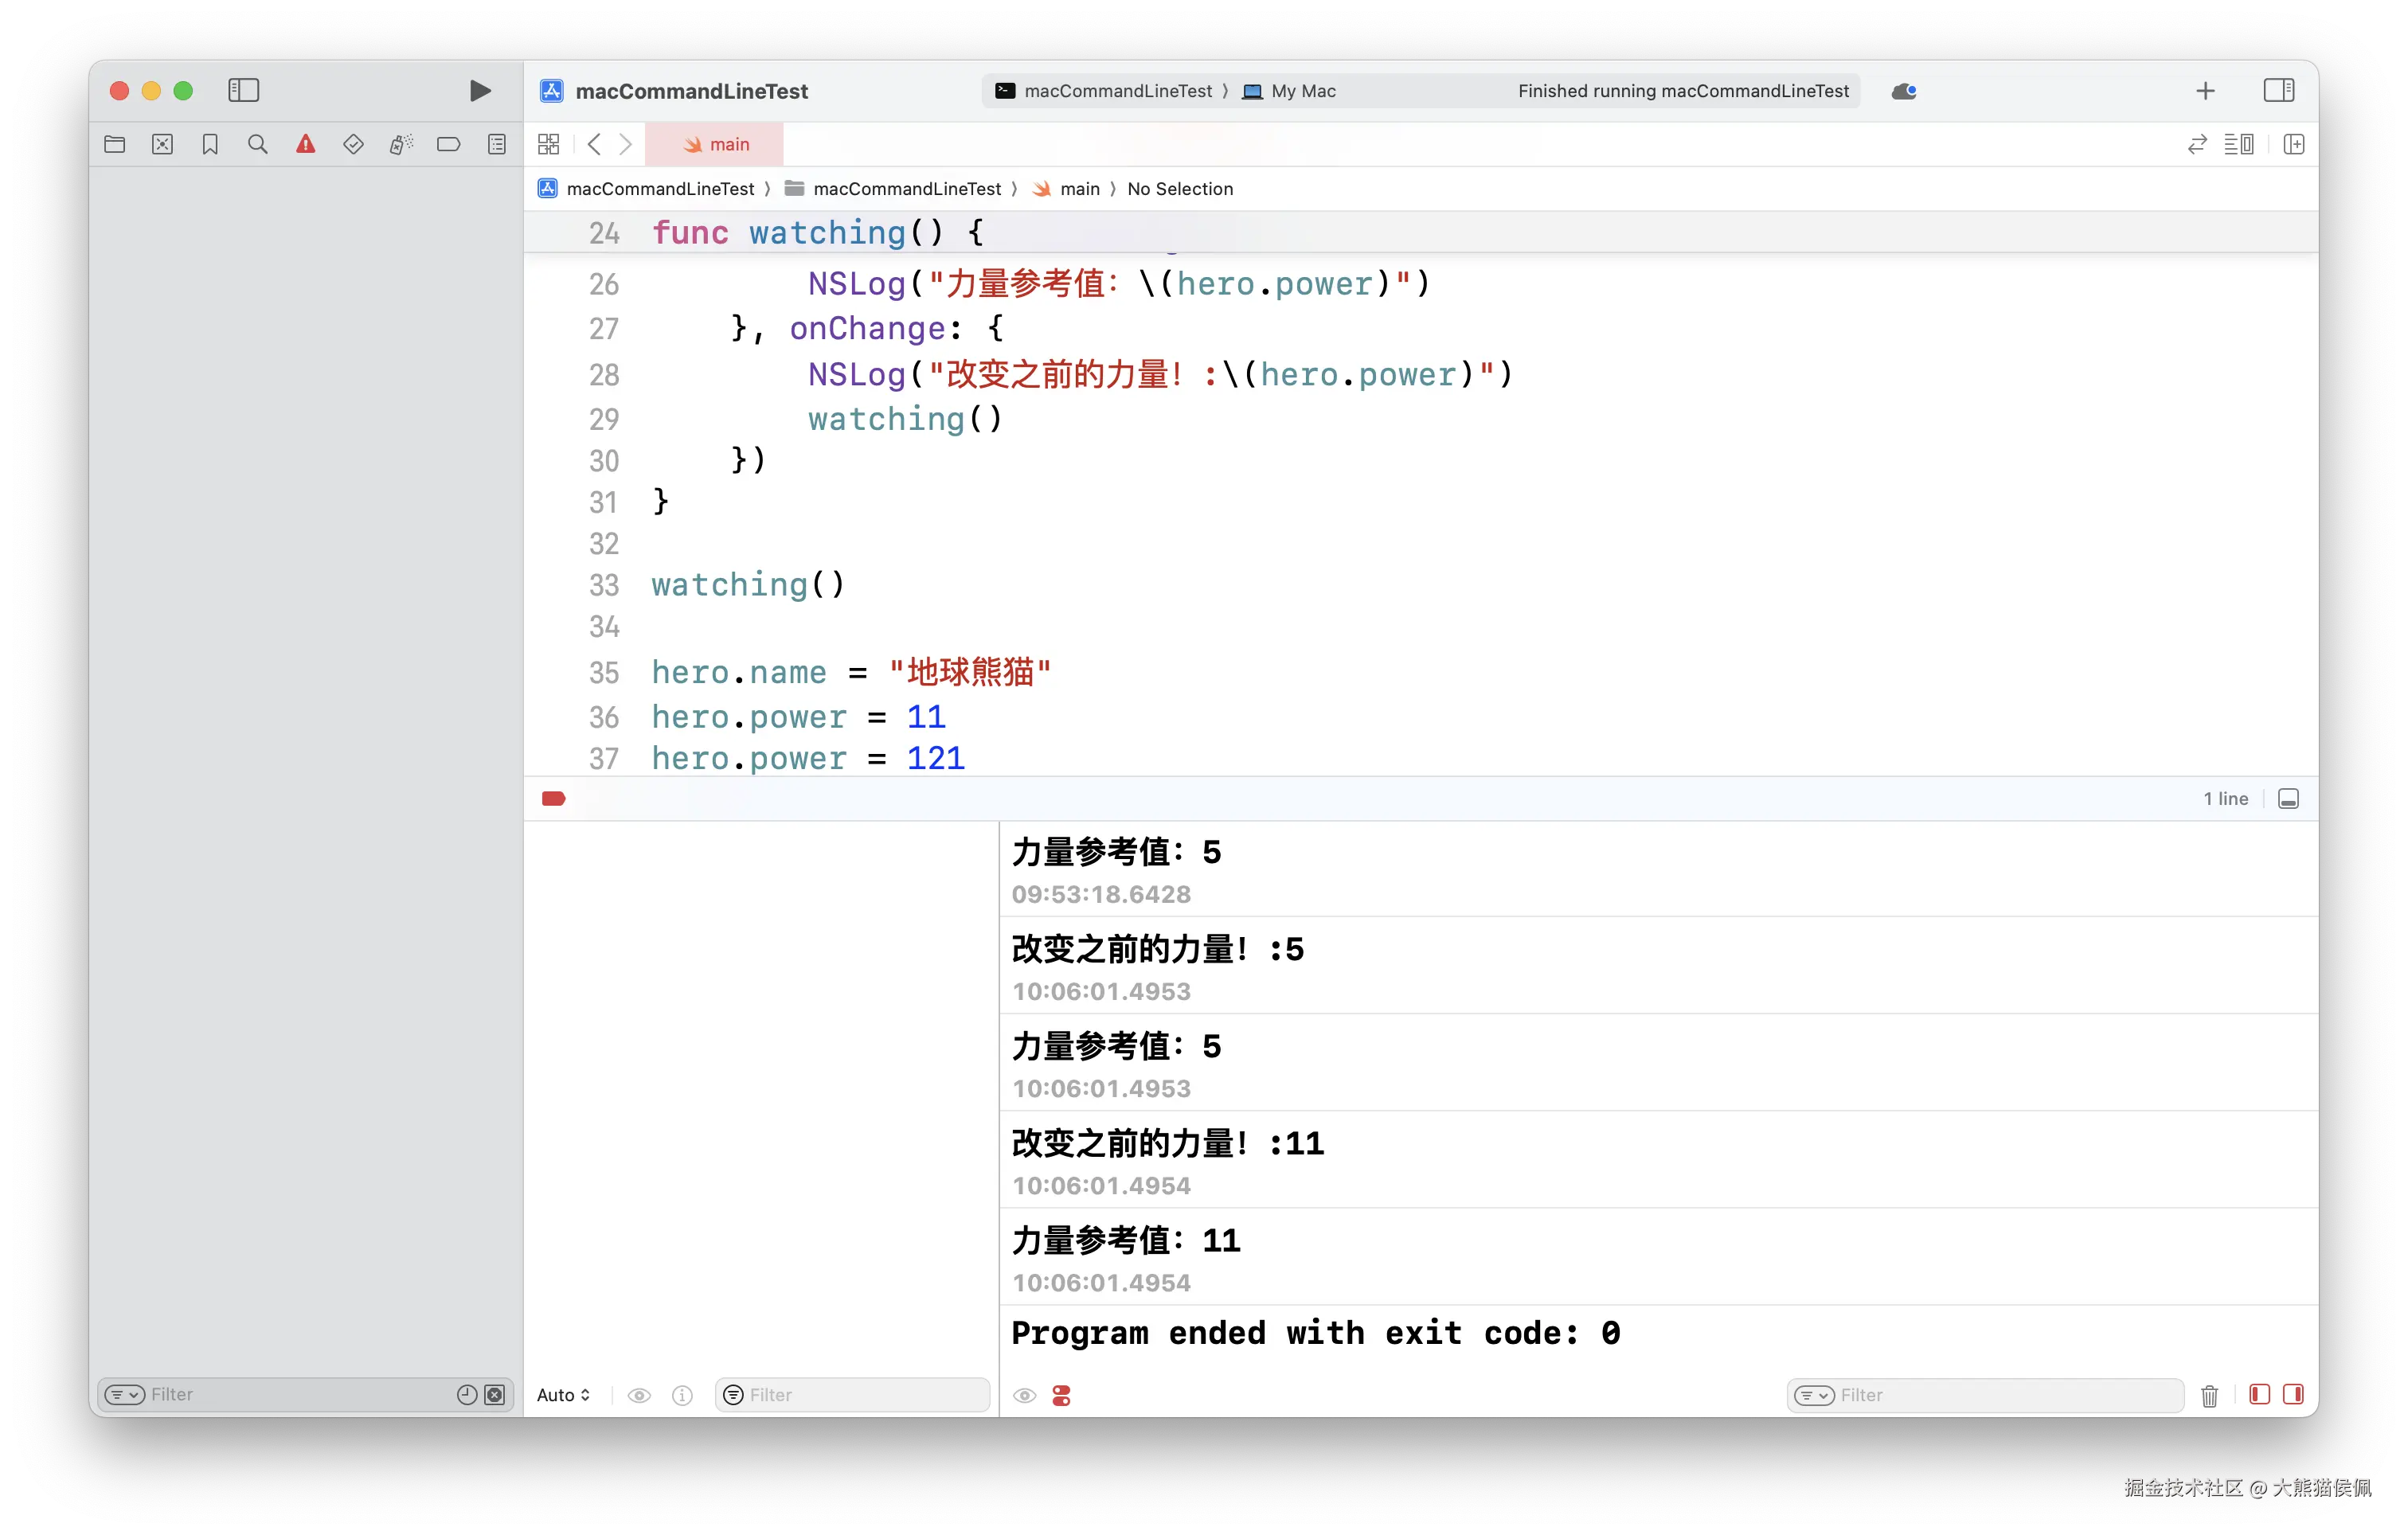Click macCommandLineTest folder in breadcrumb
Viewport: 2408px width, 1535px height.
pos(905,189)
